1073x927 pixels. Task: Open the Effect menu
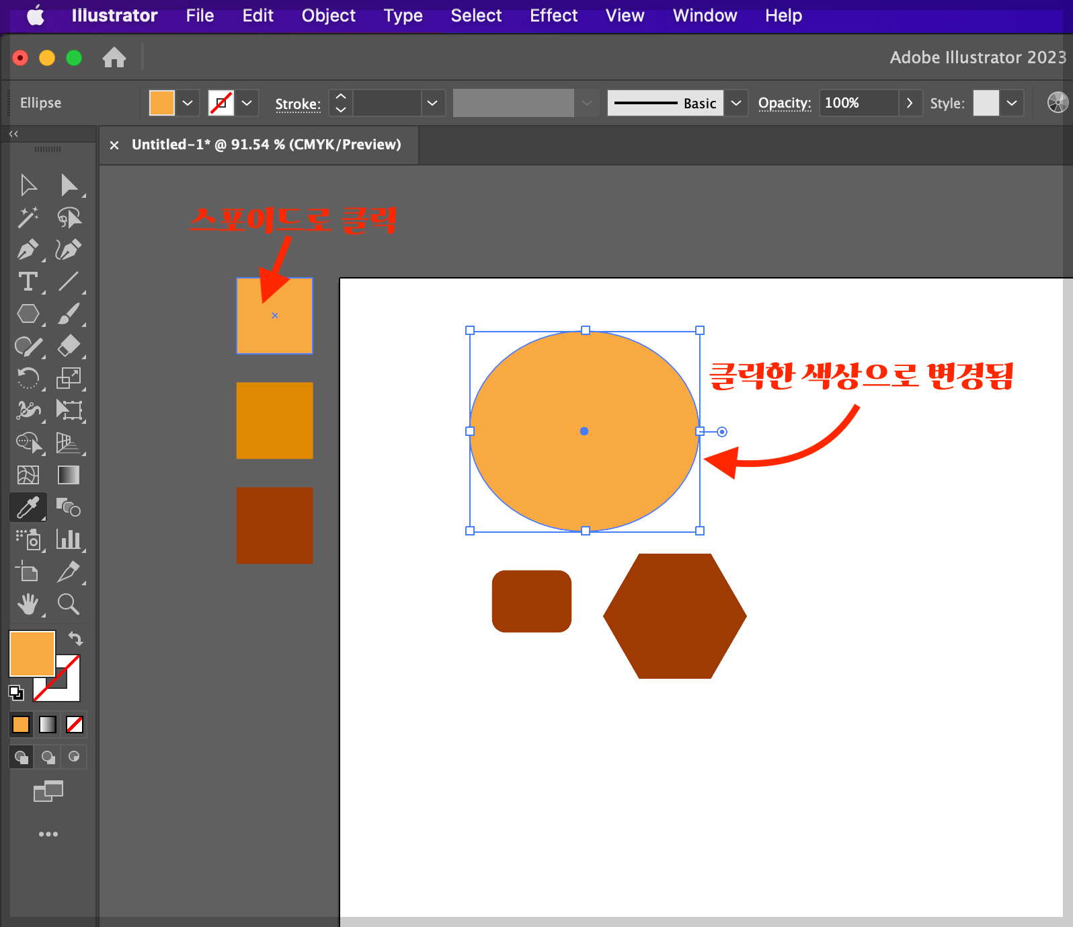click(x=553, y=15)
